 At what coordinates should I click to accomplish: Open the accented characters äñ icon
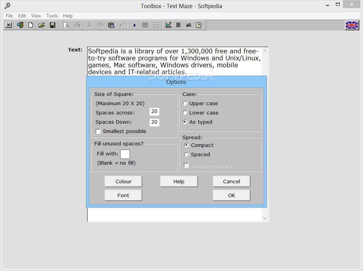point(188,25)
